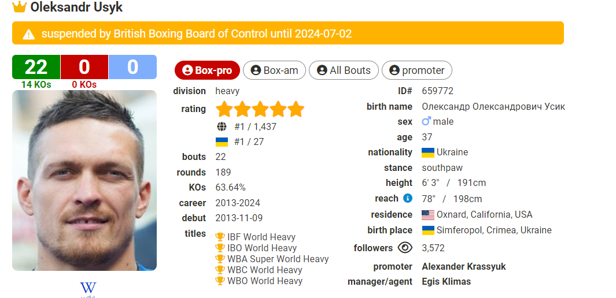616x298 pixels.
Task: Select the promoter tab
Action: tap(417, 70)
